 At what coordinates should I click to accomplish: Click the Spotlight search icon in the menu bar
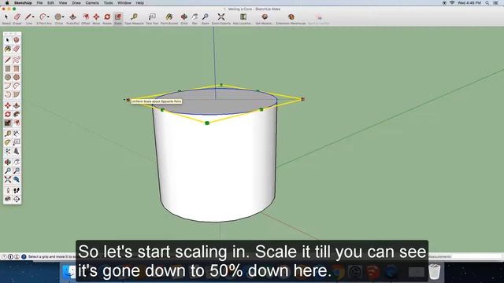487,3
